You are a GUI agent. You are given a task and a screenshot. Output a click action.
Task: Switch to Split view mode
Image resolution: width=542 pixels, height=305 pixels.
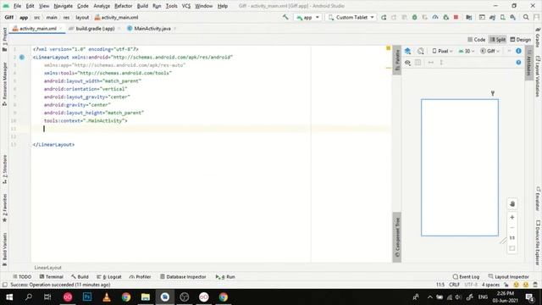point(498,40)
